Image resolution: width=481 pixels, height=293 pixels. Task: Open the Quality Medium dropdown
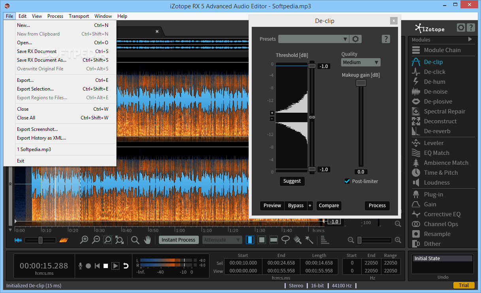[360, 62]
